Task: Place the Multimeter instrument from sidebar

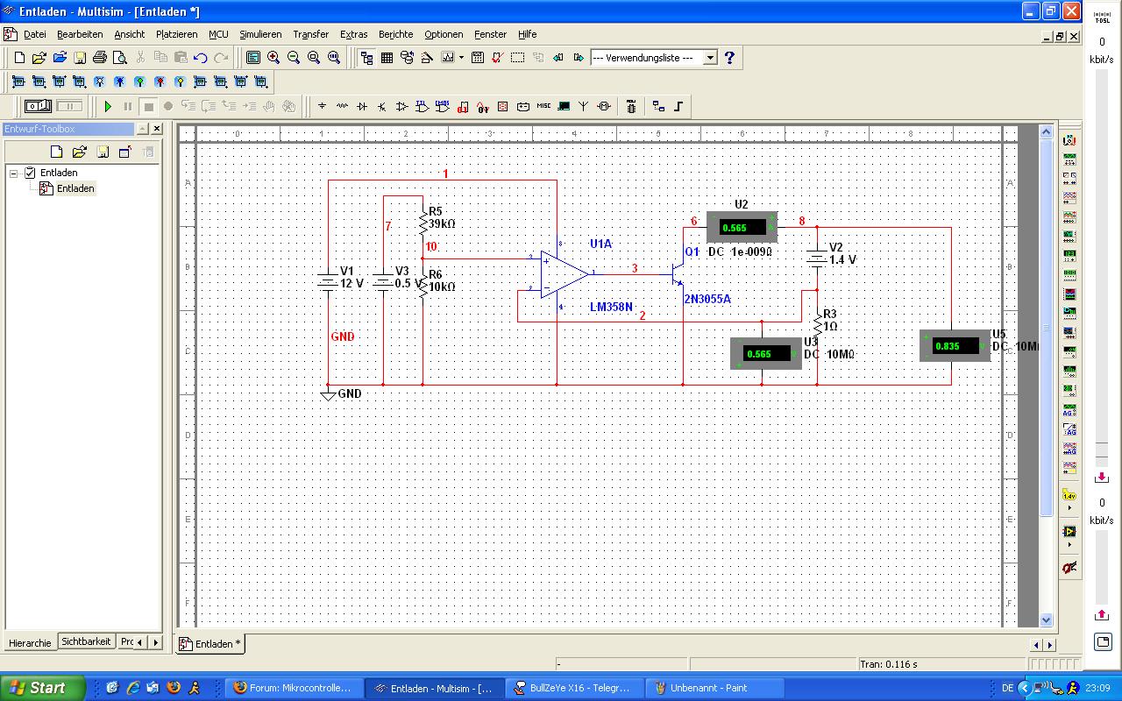Action: [1069, 140]
